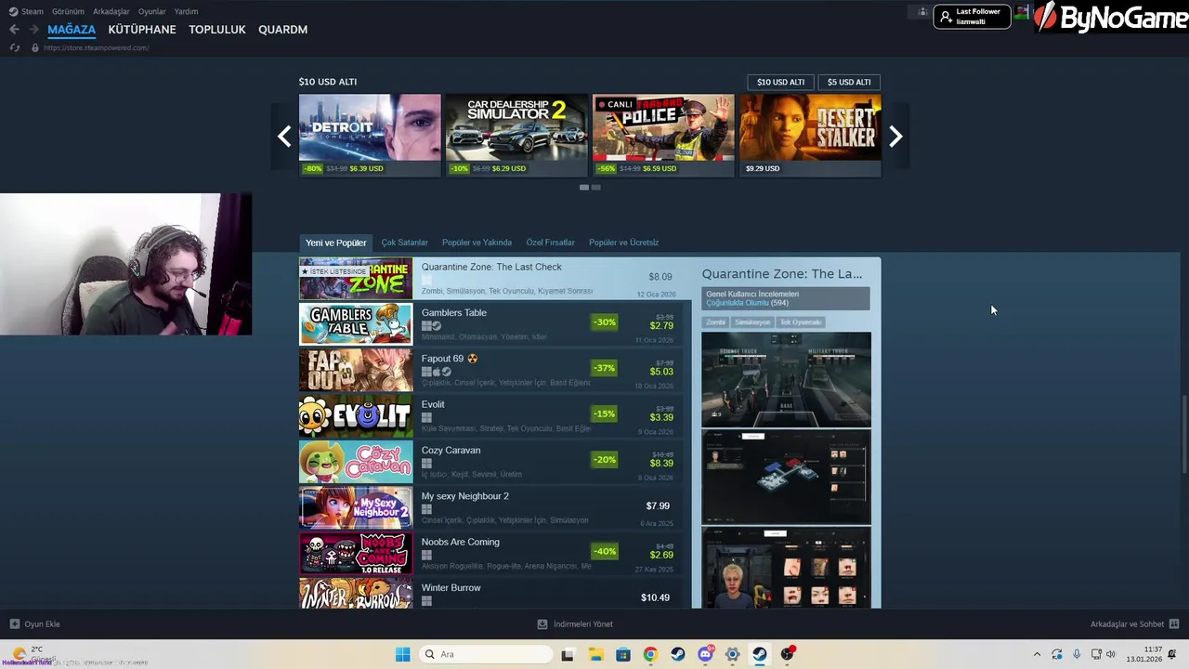Open the red-dot recording app on taskbar
This screenshot has height=669, width=1189.
[788, 654]
